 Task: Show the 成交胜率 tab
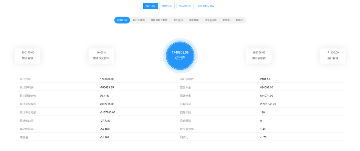coord(194,20)
